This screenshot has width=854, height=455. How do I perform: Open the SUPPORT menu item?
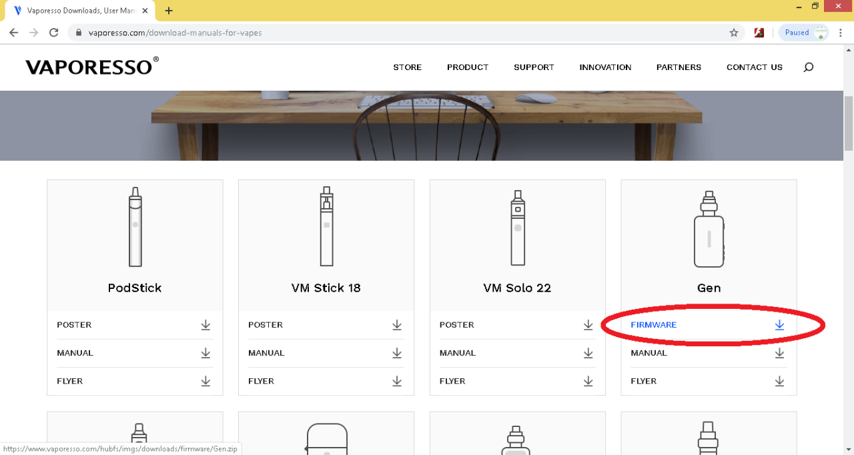[x=534, y=67]
